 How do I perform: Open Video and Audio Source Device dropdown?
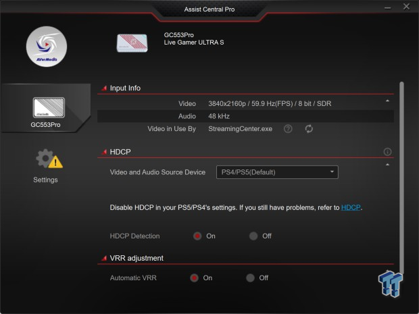pos(277,172)
